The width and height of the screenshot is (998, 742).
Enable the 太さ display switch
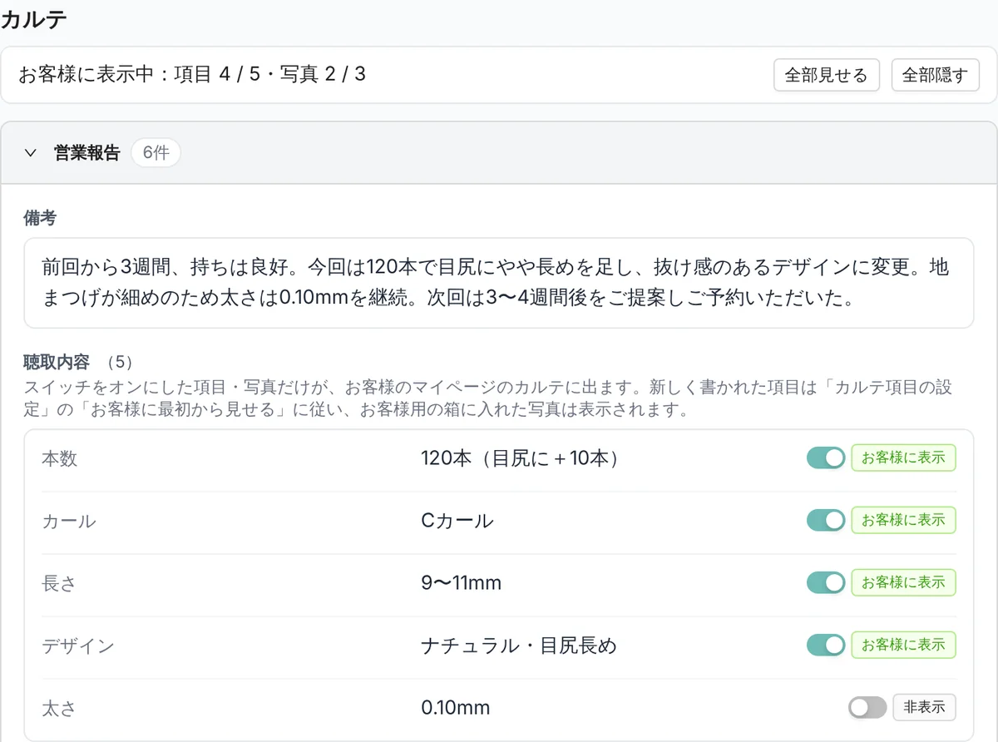coord(867,707)
